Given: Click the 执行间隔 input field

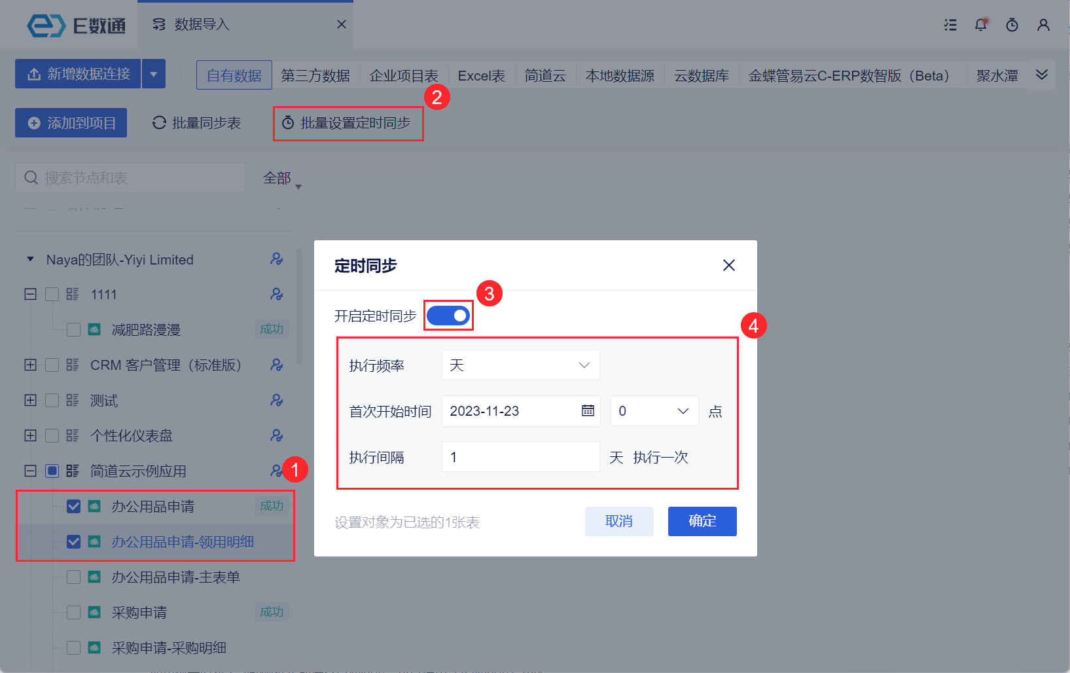Looking at the screenshot, I should point(521,456).
